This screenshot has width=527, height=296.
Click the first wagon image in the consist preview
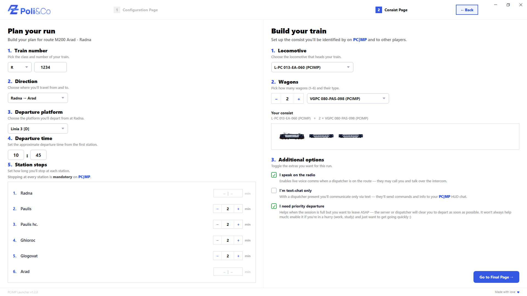321,136
